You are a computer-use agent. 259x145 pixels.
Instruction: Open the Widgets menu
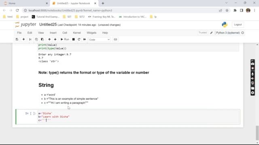tap(91, 33)
